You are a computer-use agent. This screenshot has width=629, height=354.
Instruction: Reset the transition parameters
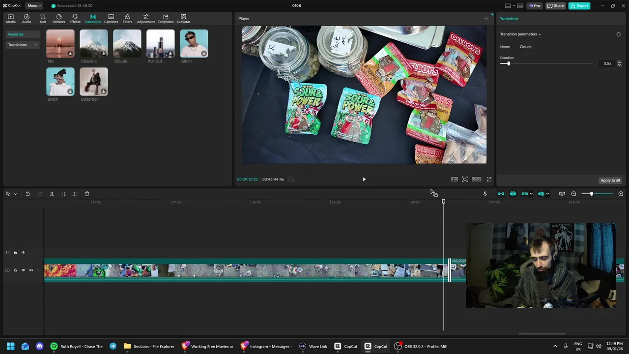(x=618, y=34)
